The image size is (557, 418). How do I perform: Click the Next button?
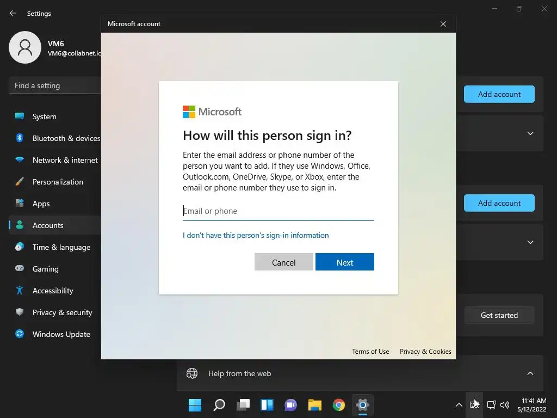[344, 262]
